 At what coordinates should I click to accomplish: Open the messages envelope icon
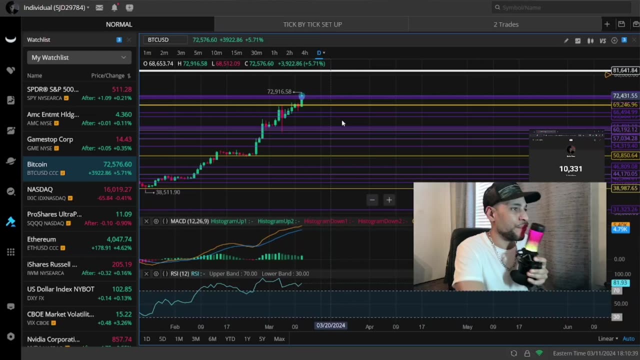[x=99, y=7]
